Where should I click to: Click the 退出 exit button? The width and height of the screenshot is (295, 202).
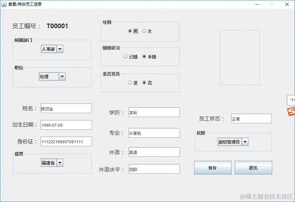253,168
